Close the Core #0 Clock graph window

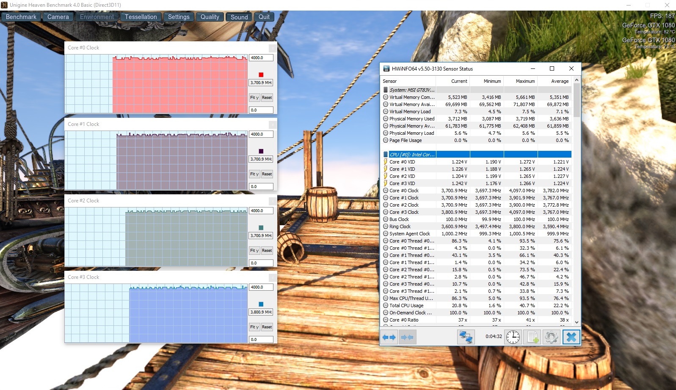coord(273,48)
